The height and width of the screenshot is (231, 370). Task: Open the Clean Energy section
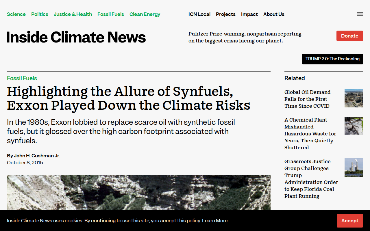point(145,14)
